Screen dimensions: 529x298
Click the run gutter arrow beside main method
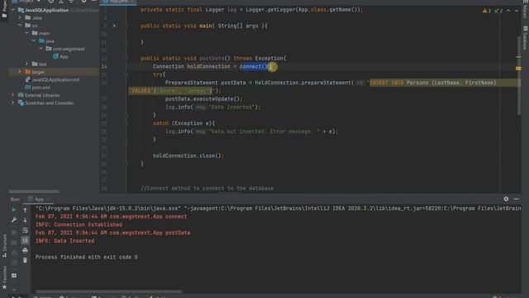click(x=114, y=26)
